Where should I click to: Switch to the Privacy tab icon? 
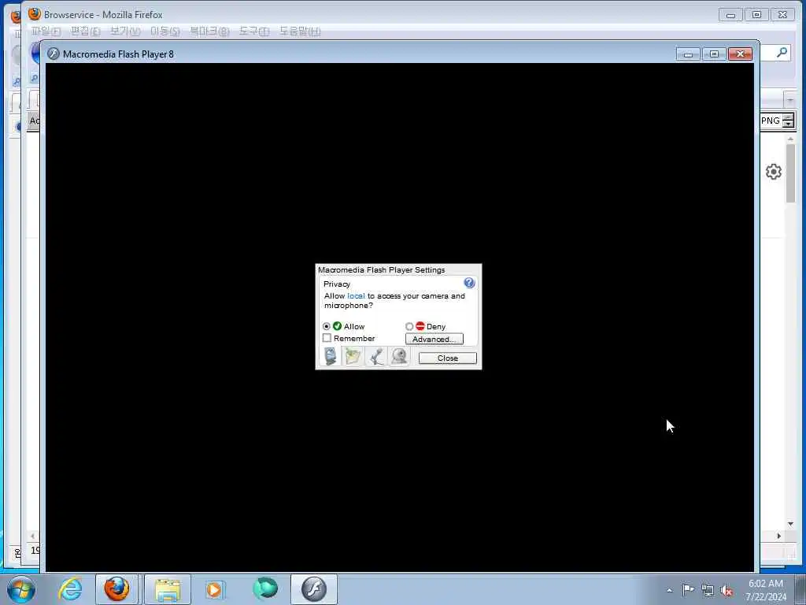[x=331, y=356]
